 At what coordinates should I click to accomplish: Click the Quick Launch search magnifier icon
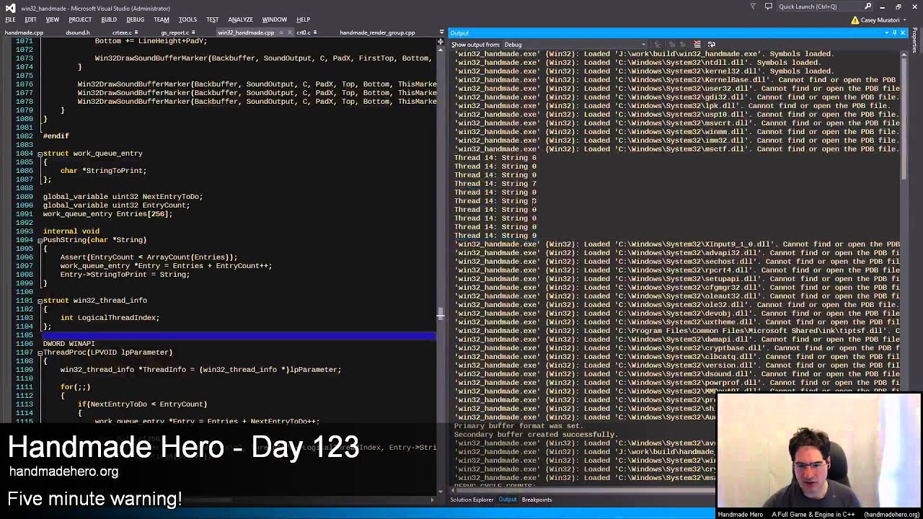(867, 6)
